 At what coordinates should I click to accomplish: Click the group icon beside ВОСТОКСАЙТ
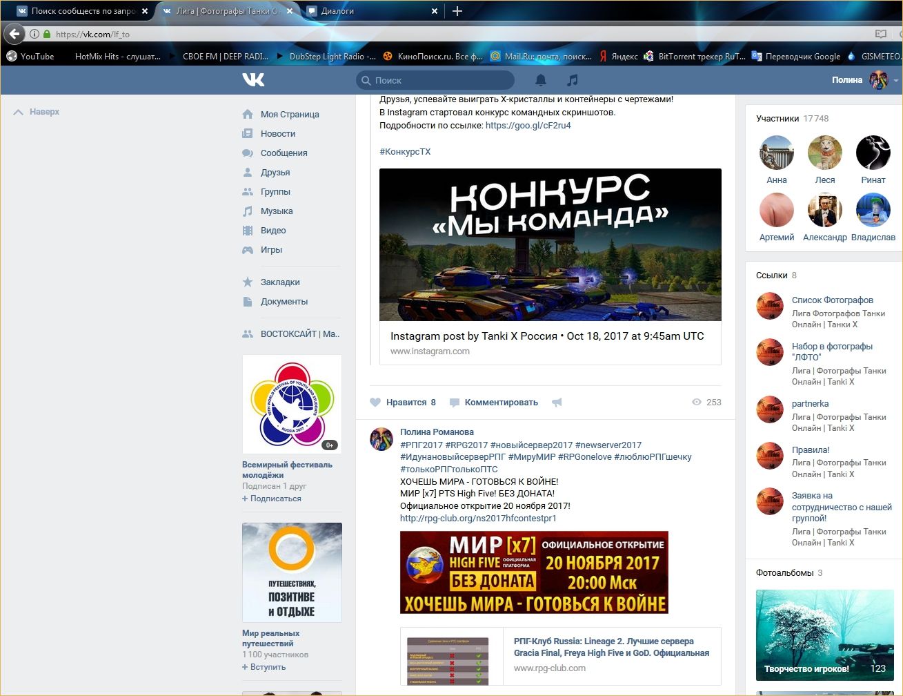248,334
